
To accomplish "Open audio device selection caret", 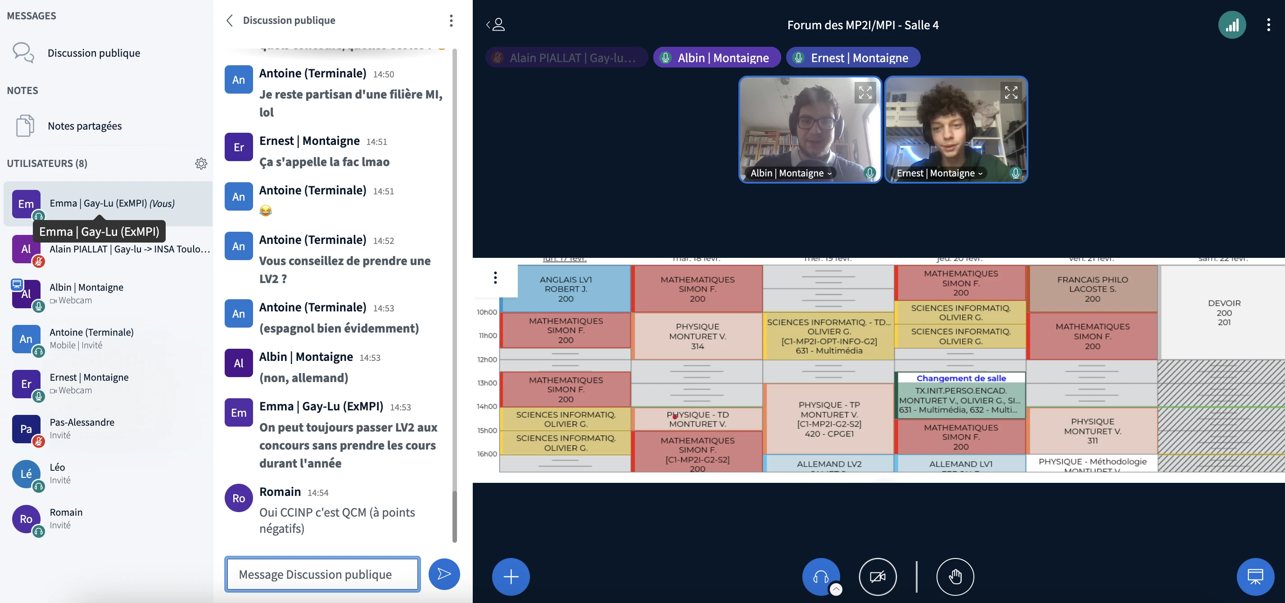I will pyautogui.click(x=836, y=589).
